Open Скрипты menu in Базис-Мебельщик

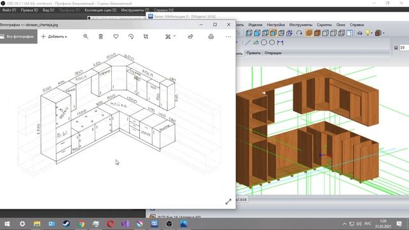324,25
